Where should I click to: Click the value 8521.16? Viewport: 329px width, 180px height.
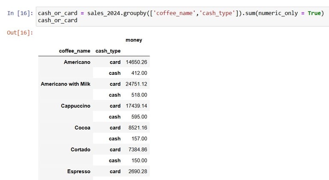pyautogui.click(x=138, y=128)
